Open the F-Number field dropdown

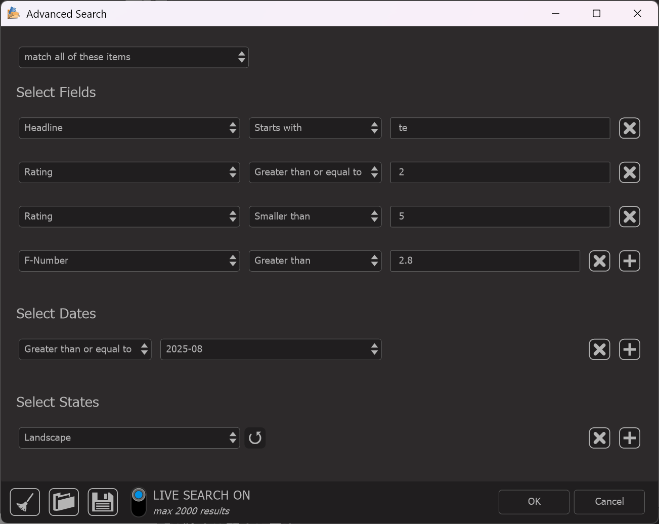click(x=129, y=261)
